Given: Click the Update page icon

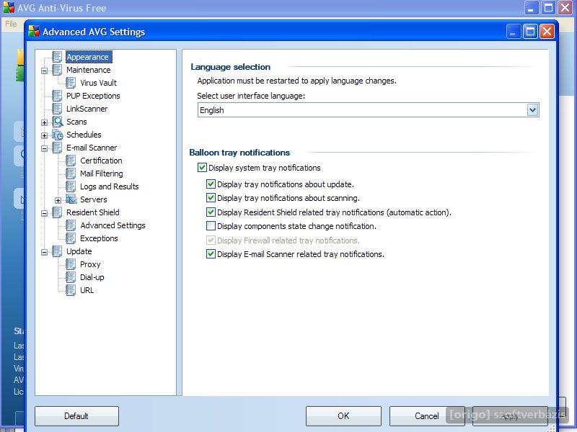Looking at the screenshot, I should coord(57,251).
